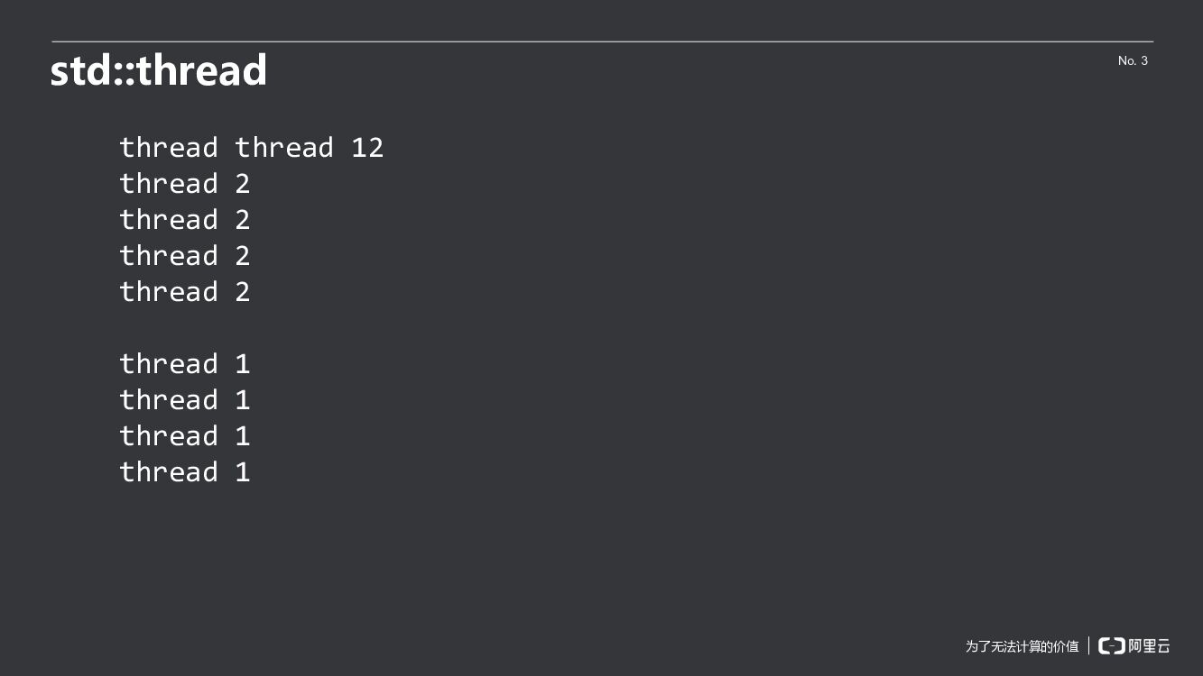Click the horizontal divider line above the title
Image resolution: width=1203 pixels, height=676 pixels.
(602, 41)
